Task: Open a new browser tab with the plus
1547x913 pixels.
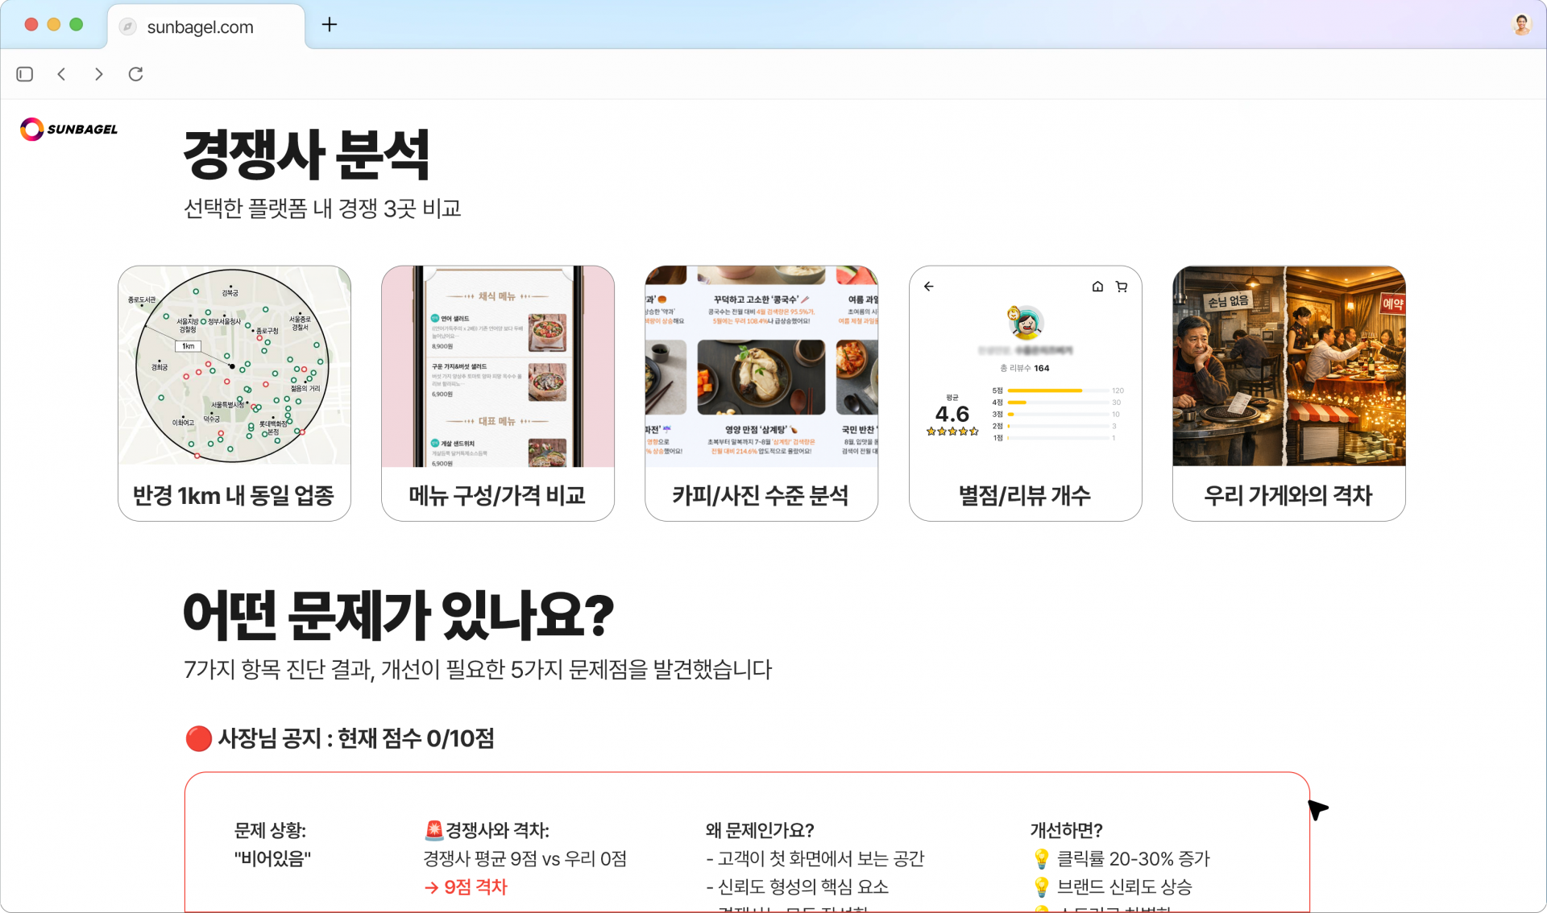Action: [x=329, y=25]
